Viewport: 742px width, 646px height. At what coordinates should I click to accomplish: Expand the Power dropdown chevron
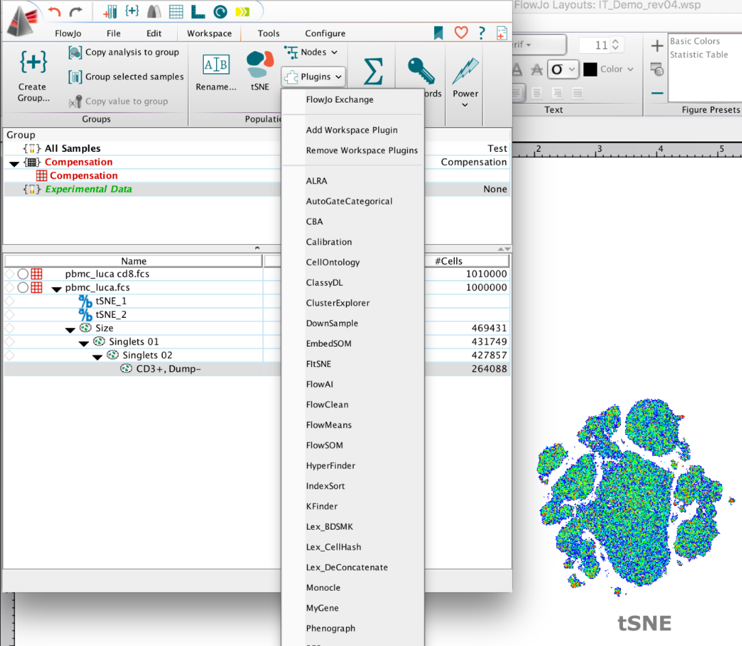click(x=465, y=105)
